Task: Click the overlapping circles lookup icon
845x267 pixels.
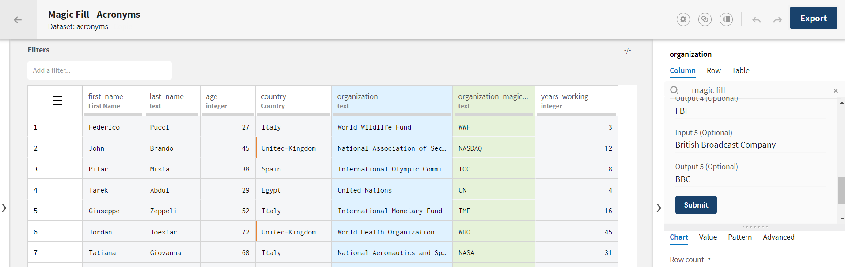Action: coord(705,19)
